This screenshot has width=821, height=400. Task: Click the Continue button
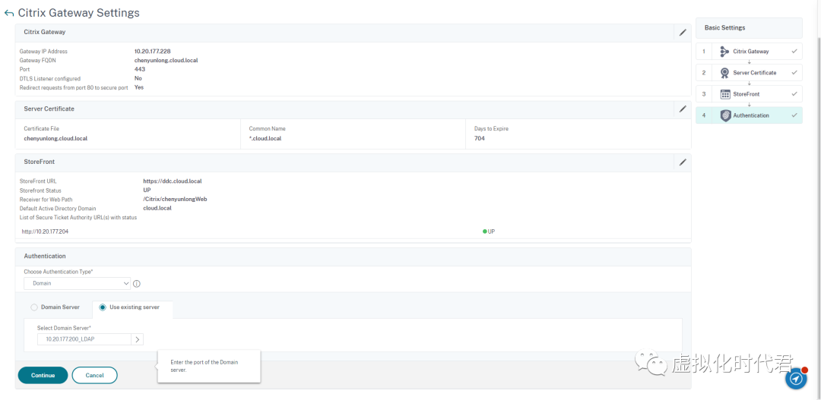pos(43,376)
